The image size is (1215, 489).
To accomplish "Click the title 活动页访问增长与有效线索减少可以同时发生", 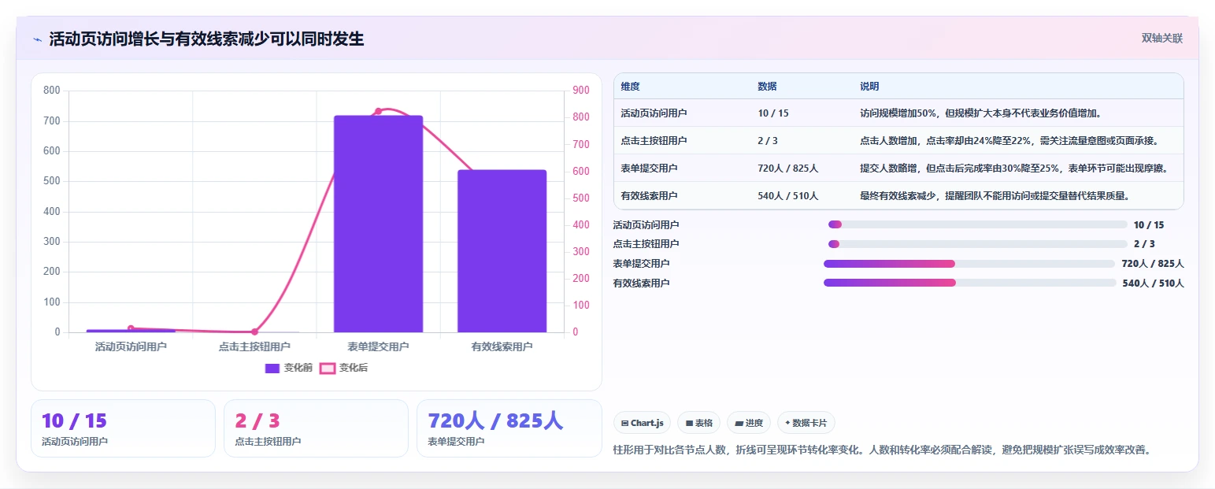I will (206, 39).
